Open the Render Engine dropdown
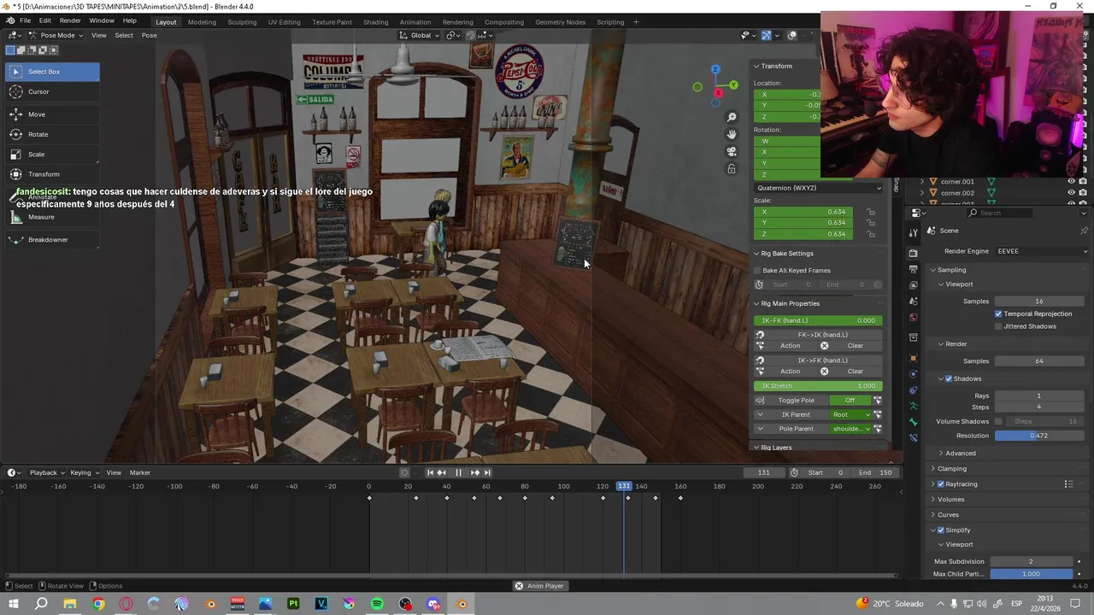The width and height of the screenshot is (1094, 615). (x=1040, y=251)
